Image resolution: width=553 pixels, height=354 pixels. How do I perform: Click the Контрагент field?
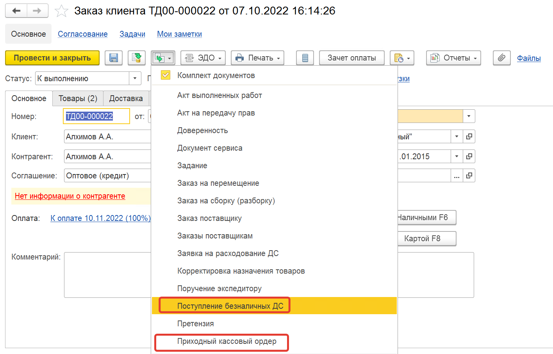click(107, 157)
